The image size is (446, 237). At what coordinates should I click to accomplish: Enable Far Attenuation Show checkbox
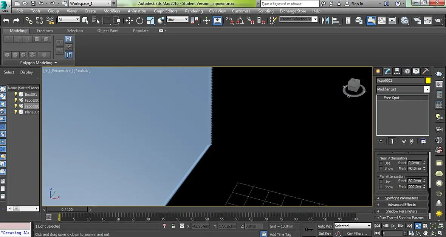(381, 187)
